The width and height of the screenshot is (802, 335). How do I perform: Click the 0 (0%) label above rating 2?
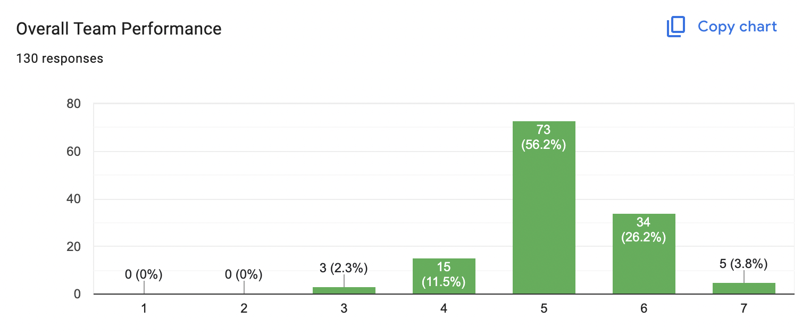pyautogui.click(x=244, y=275)
